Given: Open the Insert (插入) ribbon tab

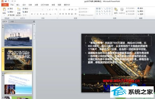Looking at the screenshot, I should tap(18, 5).
